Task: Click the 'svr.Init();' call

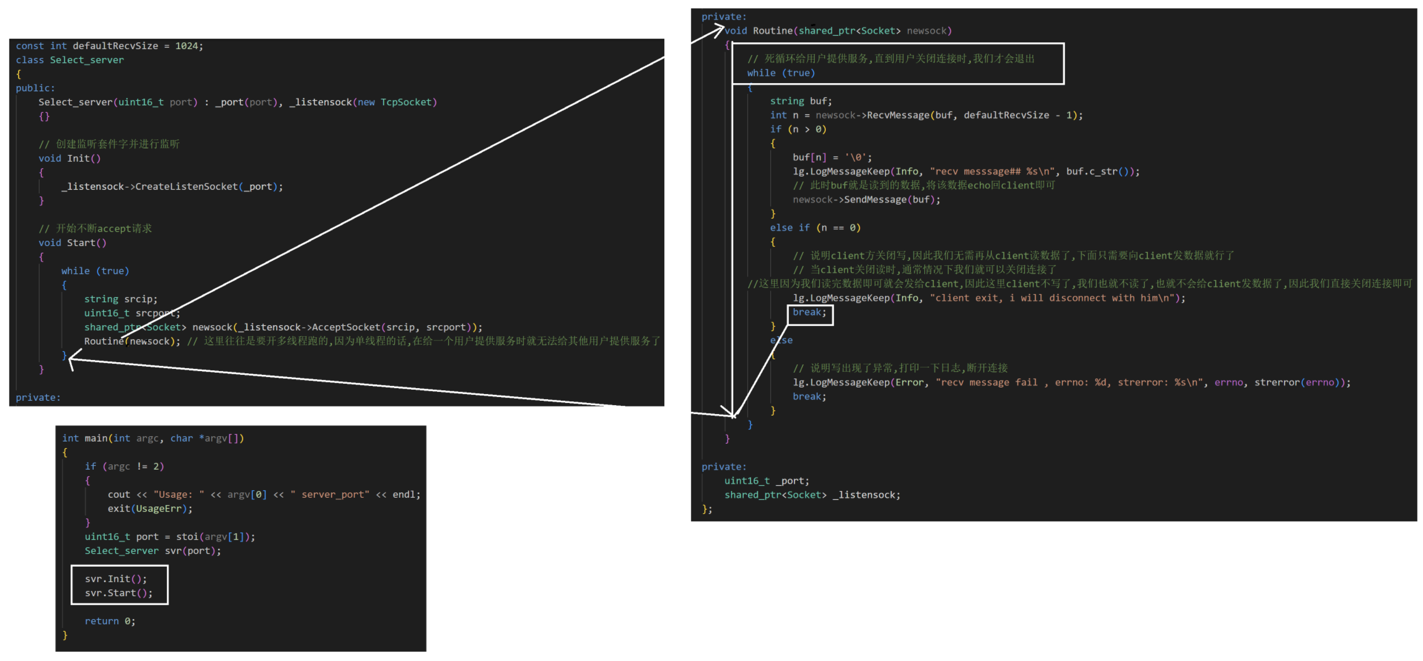Action: (x=116, y=579)
